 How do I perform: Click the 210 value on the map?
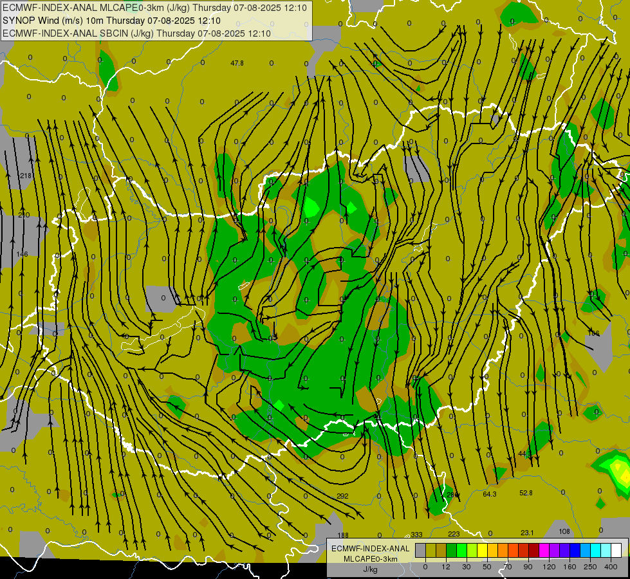(24, 215)
